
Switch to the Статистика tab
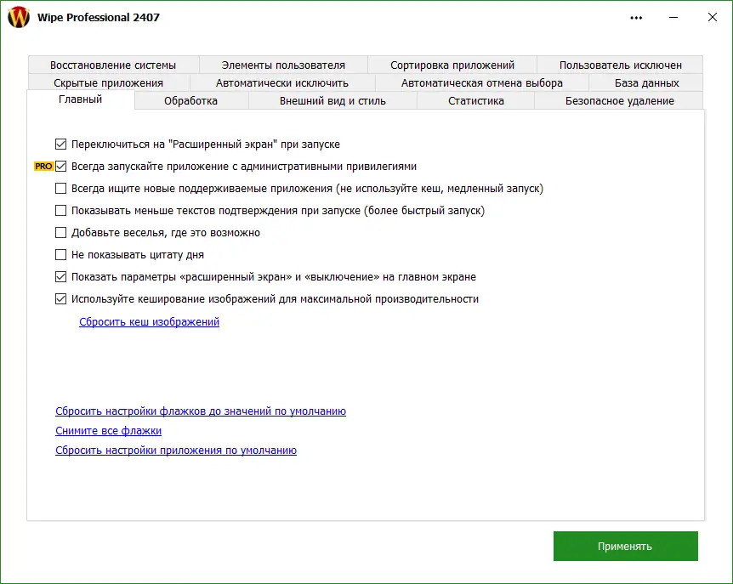tap(476, 99)
